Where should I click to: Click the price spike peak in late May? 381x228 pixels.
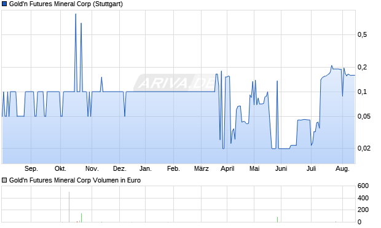pos(277,81)
